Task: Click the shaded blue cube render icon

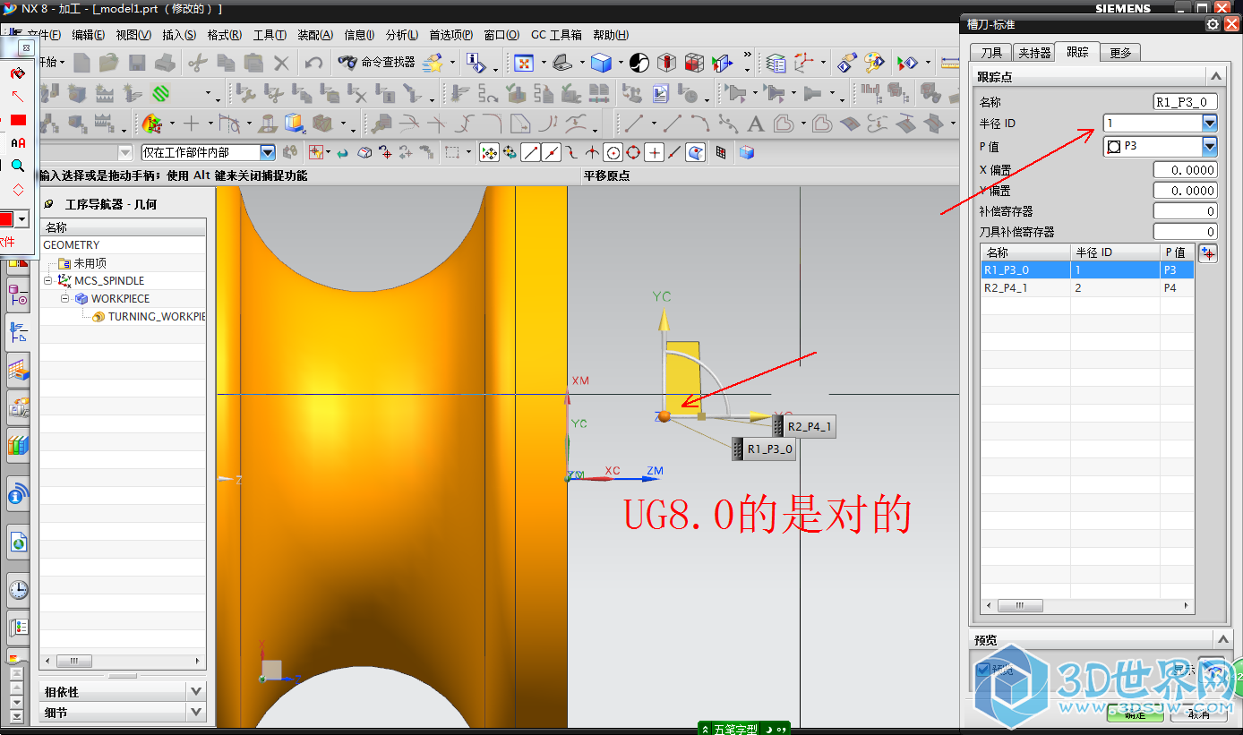Action: pyautogui.click(x=601, y=63)
